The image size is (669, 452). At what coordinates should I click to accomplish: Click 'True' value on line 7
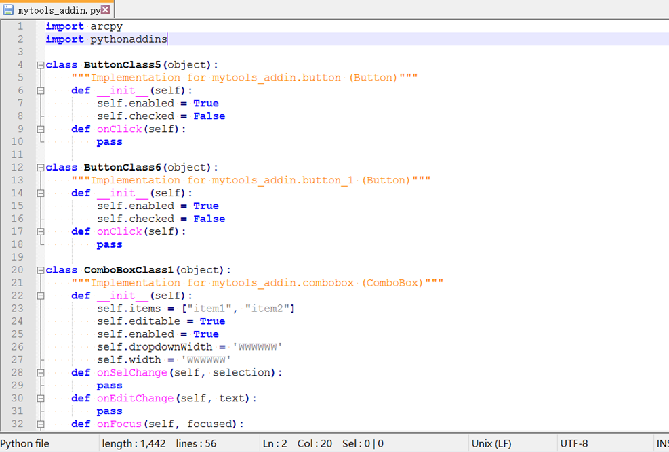(x=206, y=104)
